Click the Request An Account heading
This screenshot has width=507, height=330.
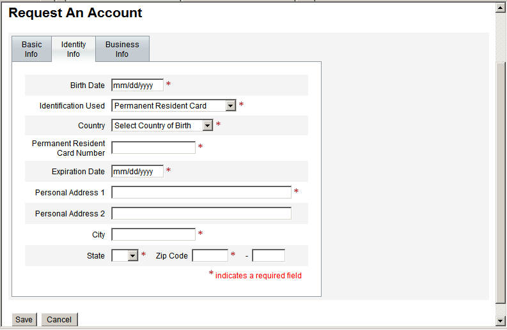click(75, 13)
